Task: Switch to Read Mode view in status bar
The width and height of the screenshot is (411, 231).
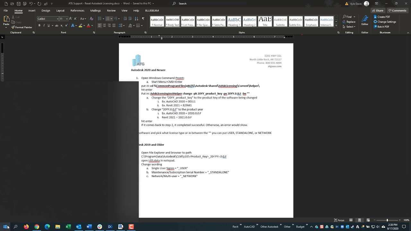Action: [351, 220]
